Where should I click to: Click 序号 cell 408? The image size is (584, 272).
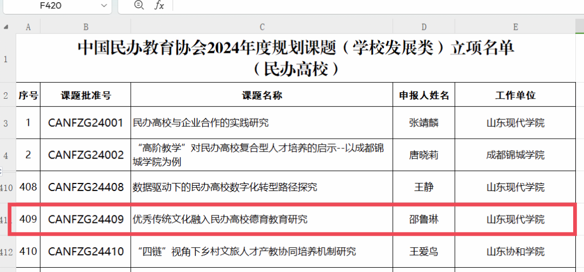[x=28, y=187]
